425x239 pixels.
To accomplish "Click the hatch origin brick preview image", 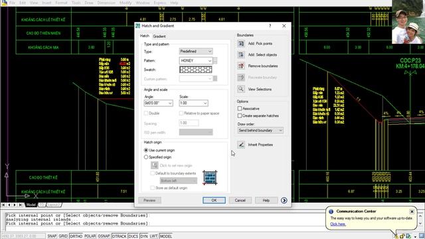I will (210, 178).
